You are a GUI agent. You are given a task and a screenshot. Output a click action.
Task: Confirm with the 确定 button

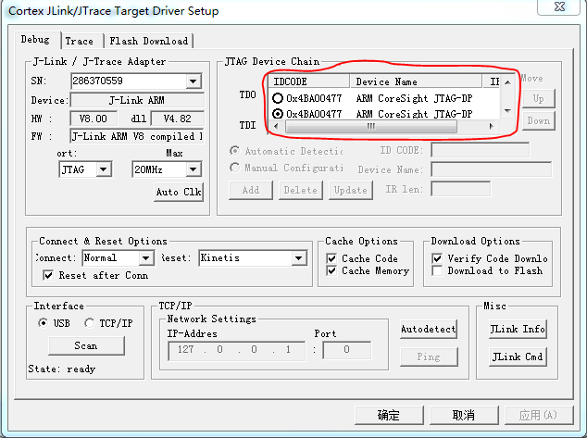pos(389,415)
